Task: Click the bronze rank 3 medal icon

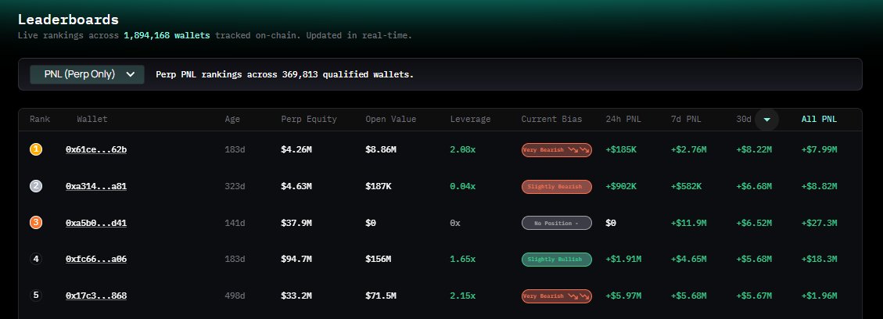Action: 36,223
